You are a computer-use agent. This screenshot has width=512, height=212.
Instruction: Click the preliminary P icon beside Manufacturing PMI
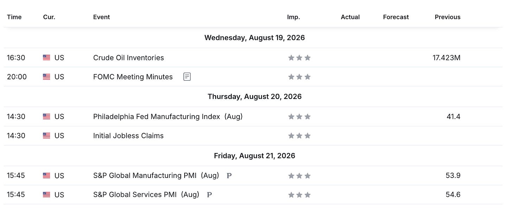[229, 175]
